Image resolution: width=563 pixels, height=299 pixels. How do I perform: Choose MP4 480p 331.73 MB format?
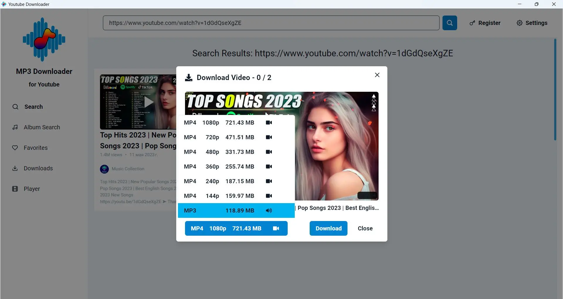236,152
